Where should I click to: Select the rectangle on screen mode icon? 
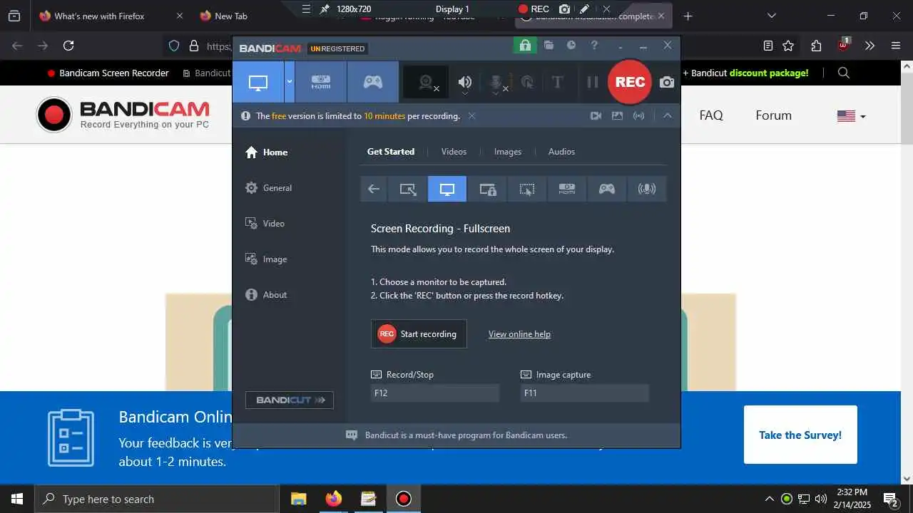pos(408,189)
